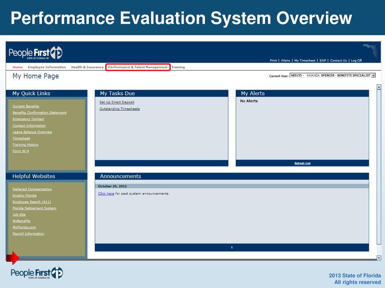Click the Print link in header
Viewport: 385px width, 288px height.
pyautogui.click(x=273, y=60)
